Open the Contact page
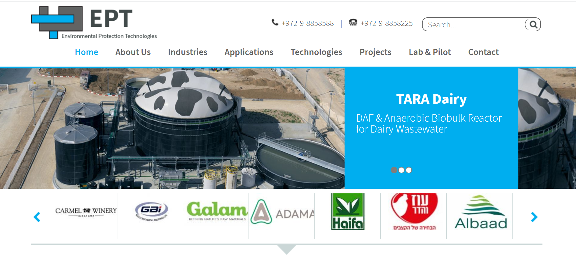The height and width of the screenshot is (263, 576). click(x=483, y=52)
